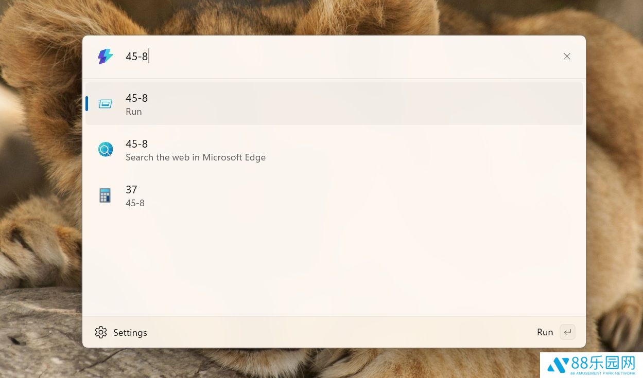The width and height of the screenshot is (643, 378).
Task: Click the blue selection bar on first result
Action: tap(87, 104)
